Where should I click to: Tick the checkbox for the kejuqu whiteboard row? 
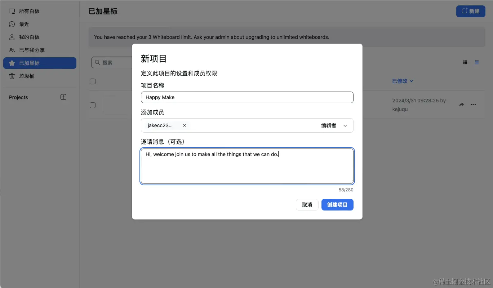click(x=93, y=105)
